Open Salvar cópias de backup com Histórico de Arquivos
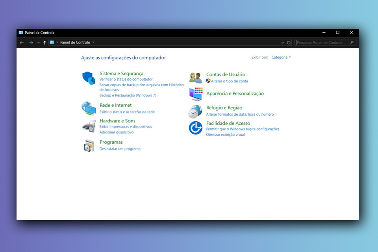378x252 pixels. point(141,87)
